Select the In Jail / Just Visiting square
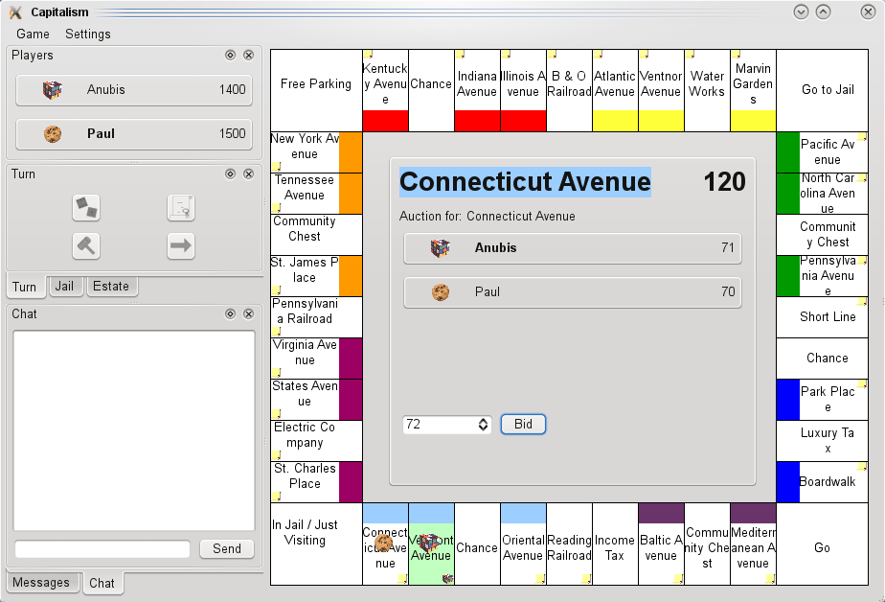 [316, 544]
